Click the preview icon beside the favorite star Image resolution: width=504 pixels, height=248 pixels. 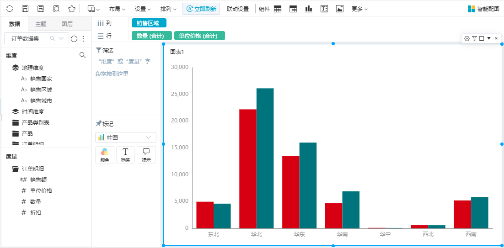point(56,9)
